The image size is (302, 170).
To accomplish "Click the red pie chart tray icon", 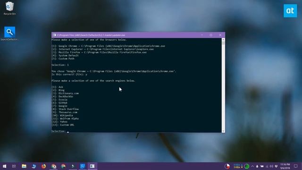I will tap(227, 166).
